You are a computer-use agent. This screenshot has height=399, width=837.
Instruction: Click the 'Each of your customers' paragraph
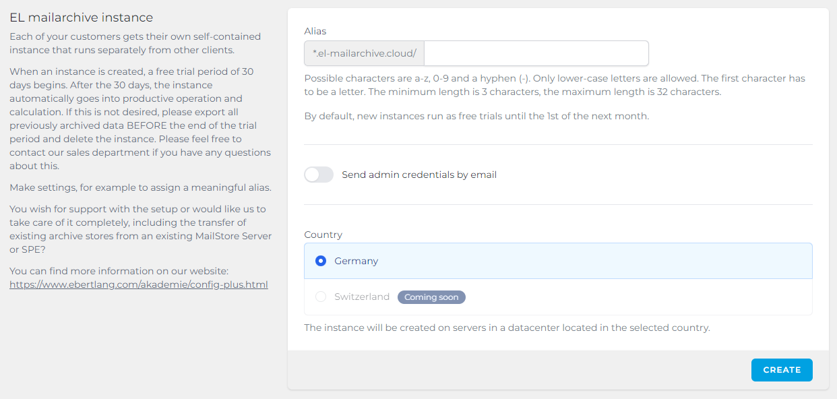point(135,43)
